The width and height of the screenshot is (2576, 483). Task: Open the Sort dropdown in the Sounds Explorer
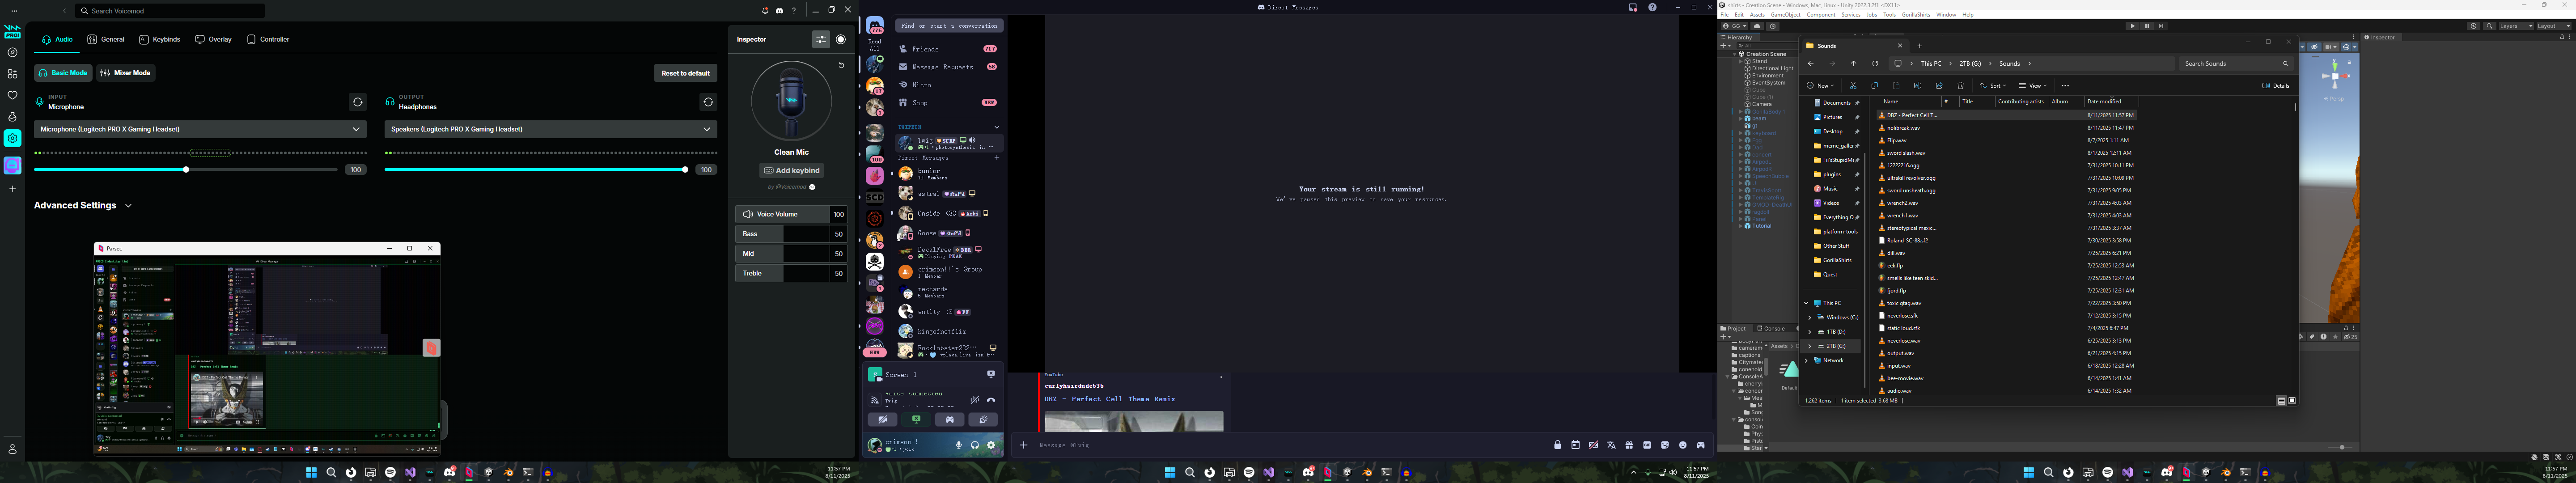point(1993,86)
